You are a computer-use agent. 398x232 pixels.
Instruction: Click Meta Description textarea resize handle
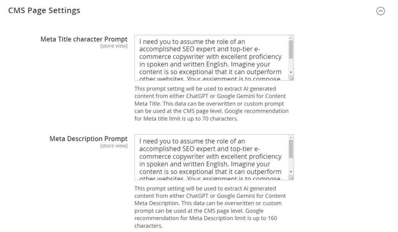click(292, 178)
